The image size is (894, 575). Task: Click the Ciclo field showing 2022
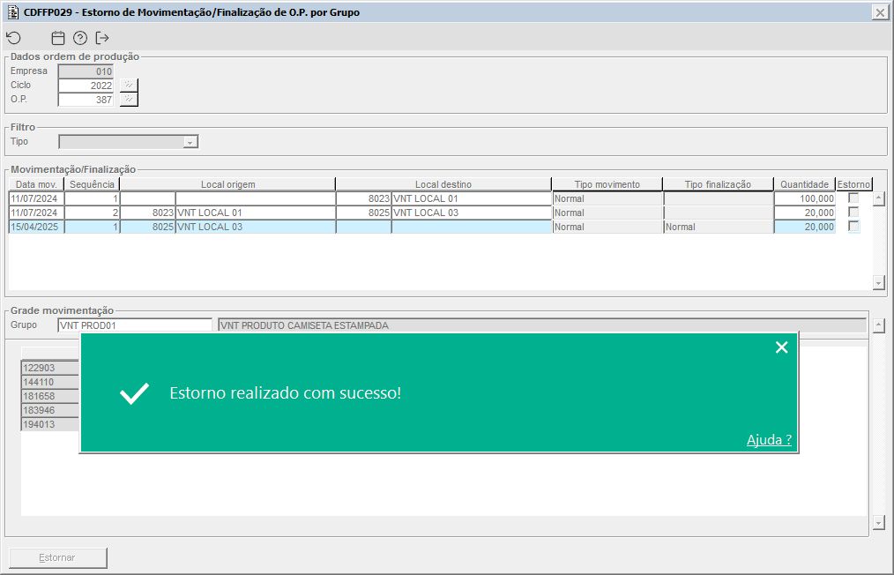point(86,86)
